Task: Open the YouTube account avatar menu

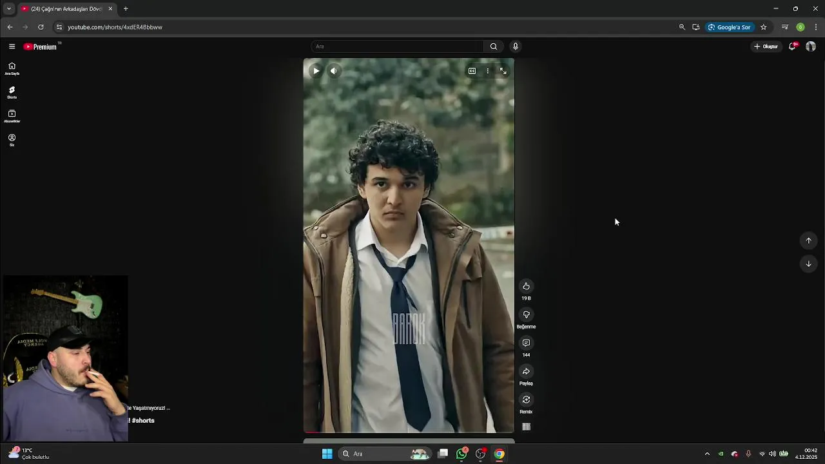Action: tap(811, 46)
